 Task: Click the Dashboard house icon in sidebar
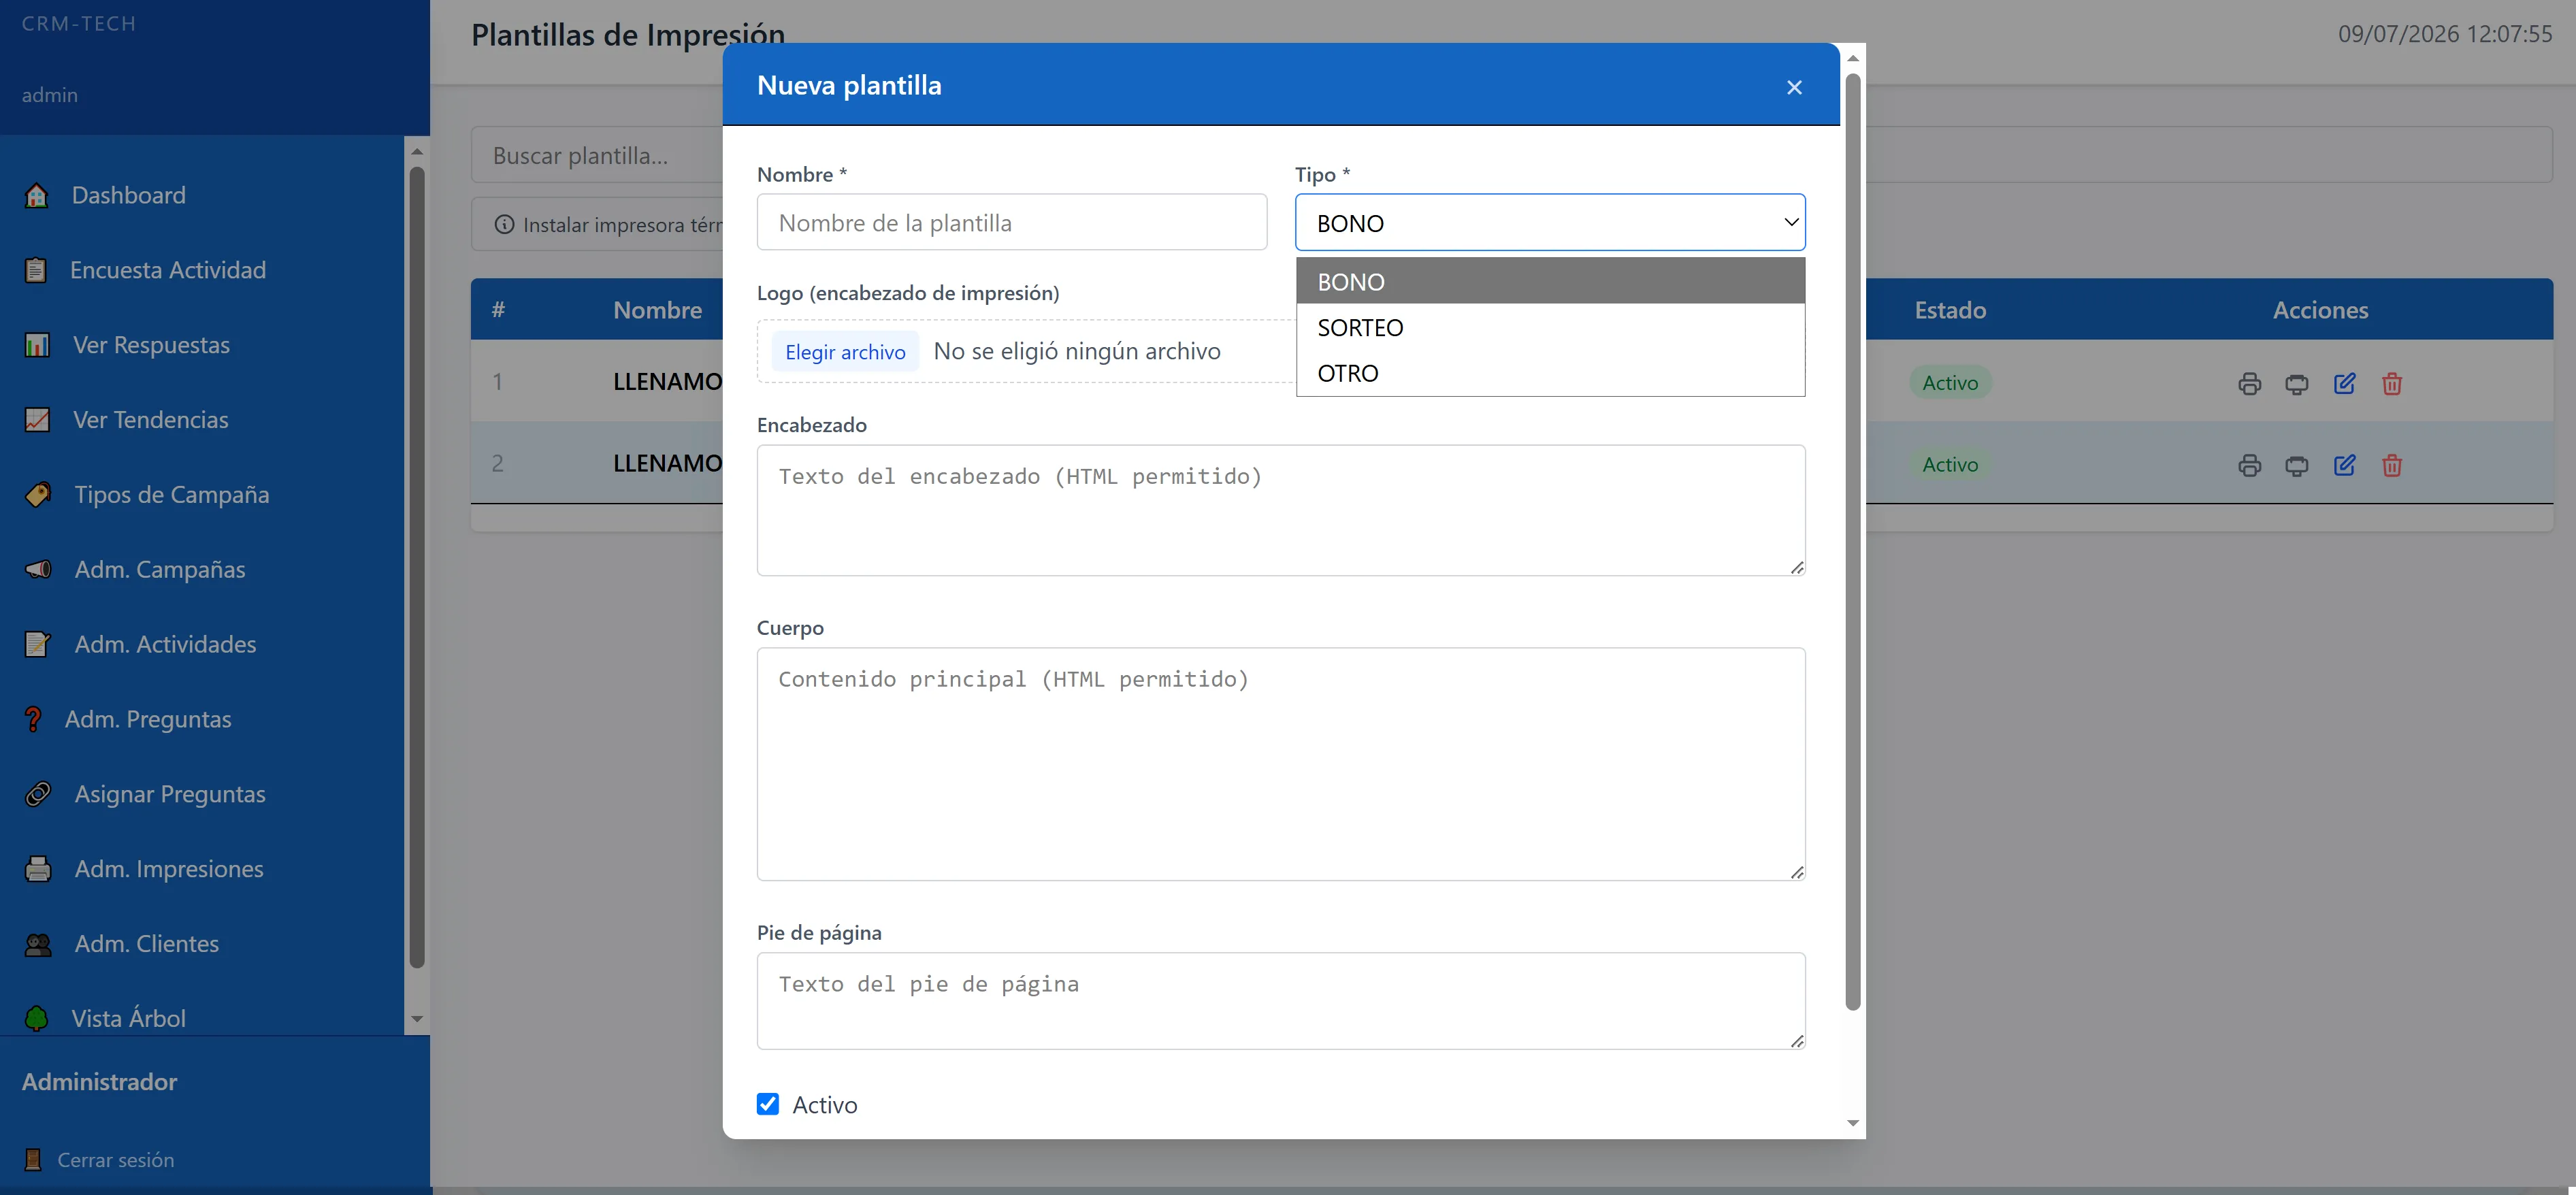pos(37,195)
